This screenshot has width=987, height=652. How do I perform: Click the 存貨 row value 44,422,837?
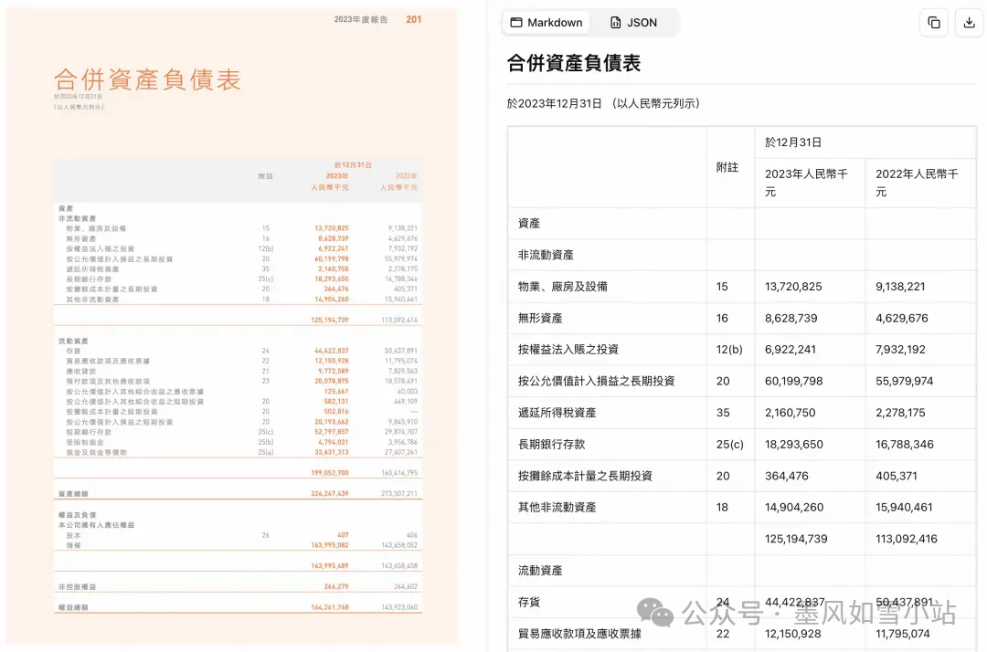pyautogui.click(x=810, y=602)
